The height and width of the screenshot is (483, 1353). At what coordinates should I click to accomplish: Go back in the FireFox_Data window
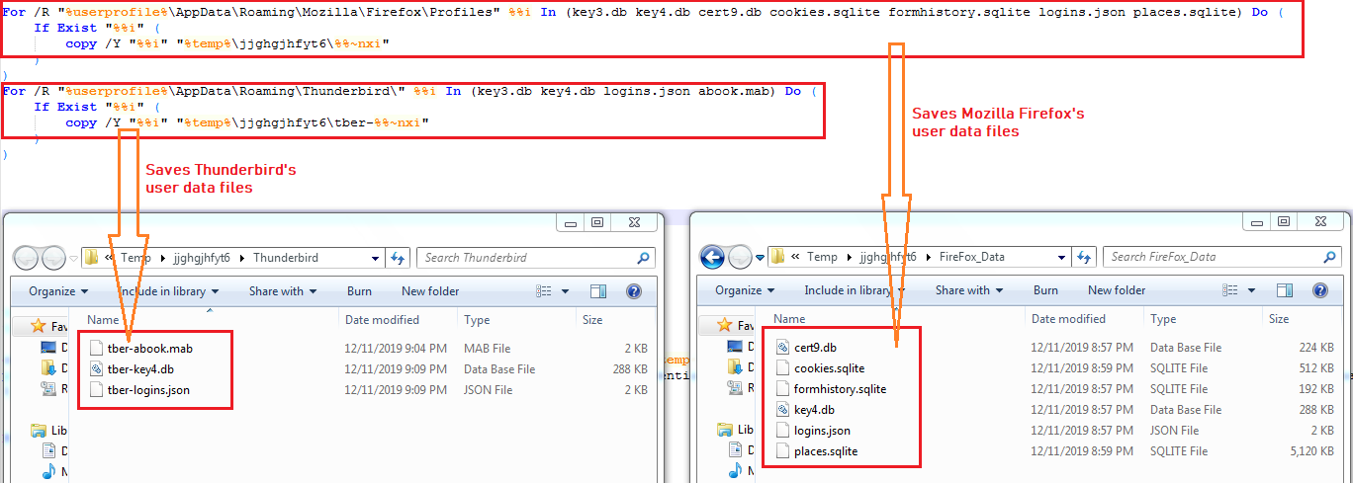coord(713,258)
